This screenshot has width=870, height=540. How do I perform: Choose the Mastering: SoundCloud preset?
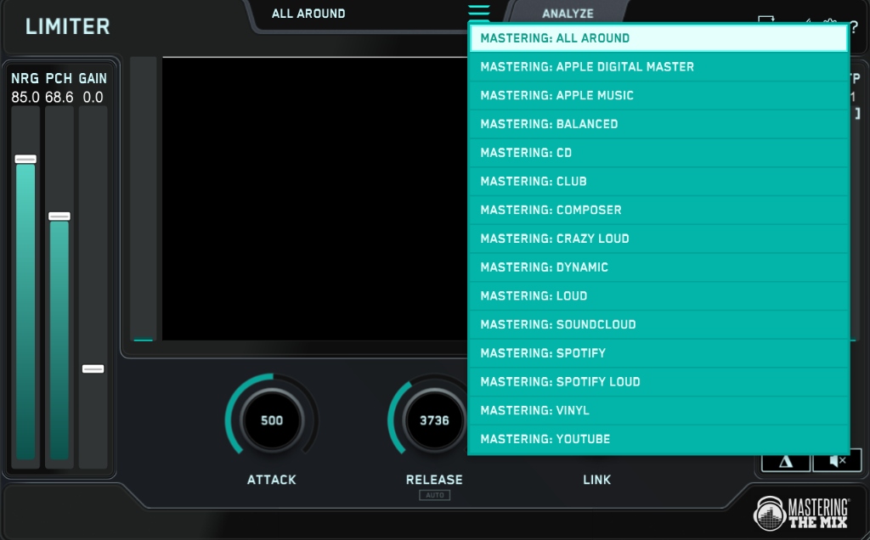point(658,325)
